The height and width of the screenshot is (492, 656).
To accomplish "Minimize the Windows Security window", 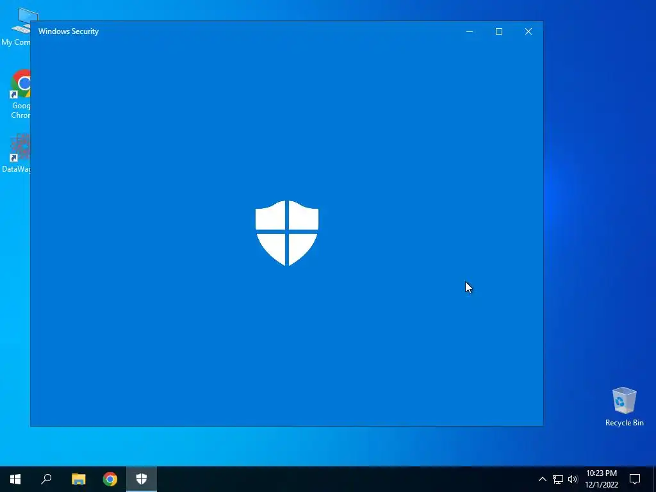I will coord(470,31).
